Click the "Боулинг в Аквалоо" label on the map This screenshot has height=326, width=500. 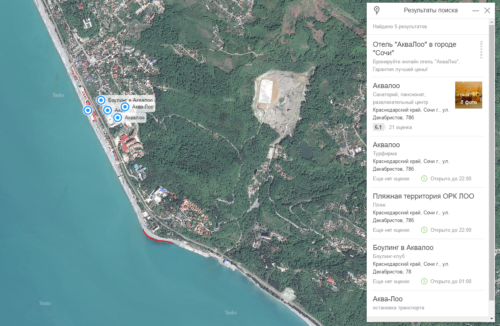coord(130,100)
